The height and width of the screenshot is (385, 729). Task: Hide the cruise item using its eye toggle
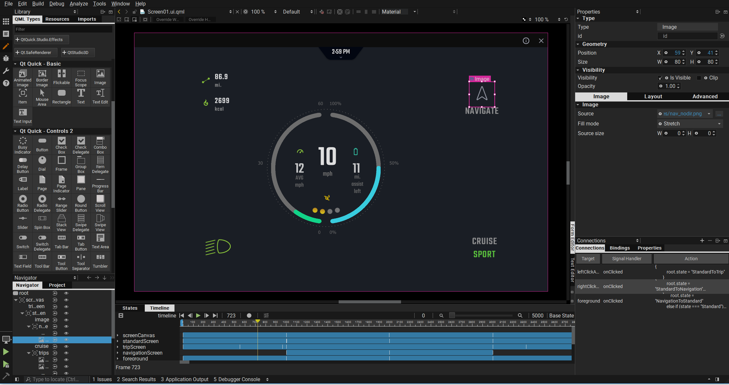(66, 346)
